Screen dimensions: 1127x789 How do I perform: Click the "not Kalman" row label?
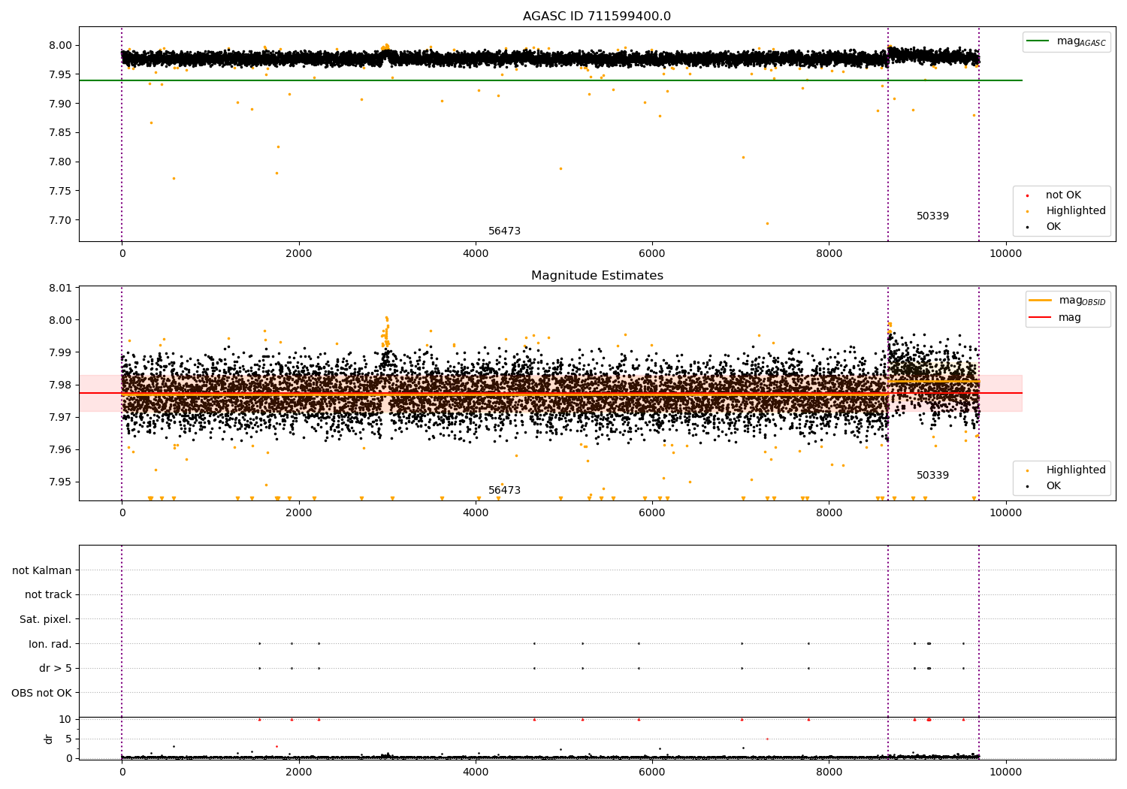pyautogui.click(x=42, y=570)
